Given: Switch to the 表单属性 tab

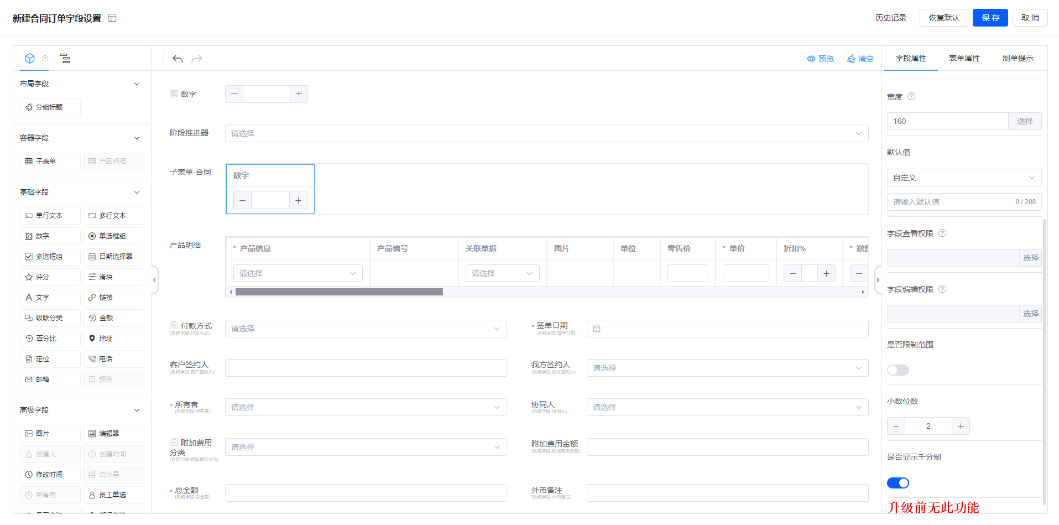Looking at the screenshot, I should tap(964, 58).
